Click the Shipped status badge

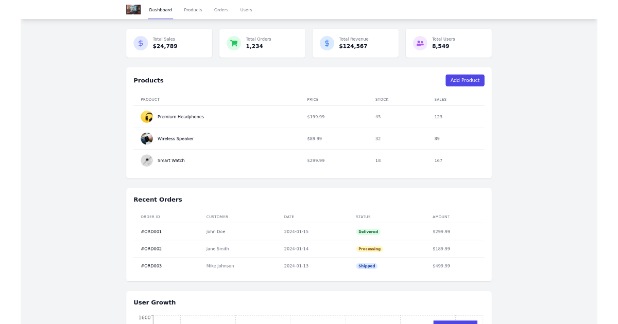[367, 266]
